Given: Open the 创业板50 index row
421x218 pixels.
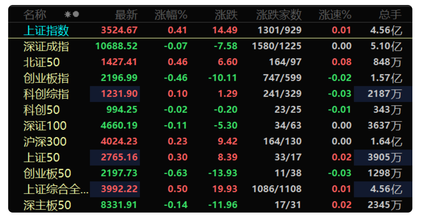Looking at the screenshot, I should pyautogui.click(x=210, y=173).
